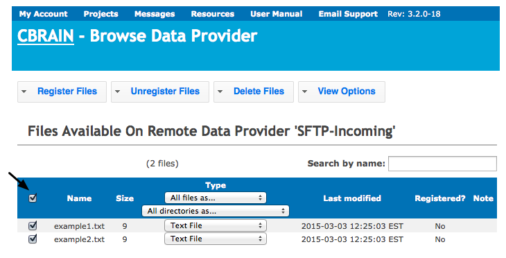Uncheck the example2.txt checkbox

[33, 239]
